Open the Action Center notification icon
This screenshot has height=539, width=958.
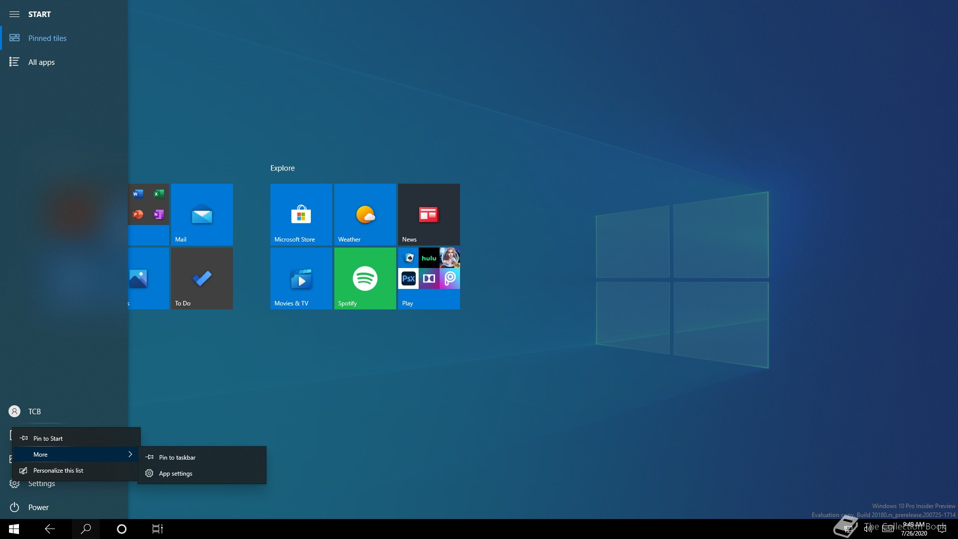pyautogui.click(x=942, y=529)
